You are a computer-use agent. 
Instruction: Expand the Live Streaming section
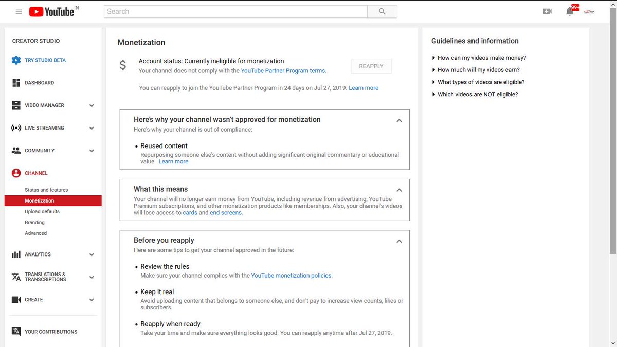point(92,129)
